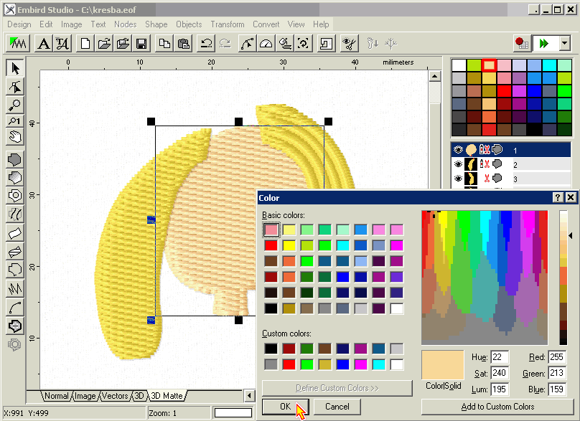Pick the pure yellow basic color swatch
The width and height of the screenshot is (580, 421).
click(289, 245)
